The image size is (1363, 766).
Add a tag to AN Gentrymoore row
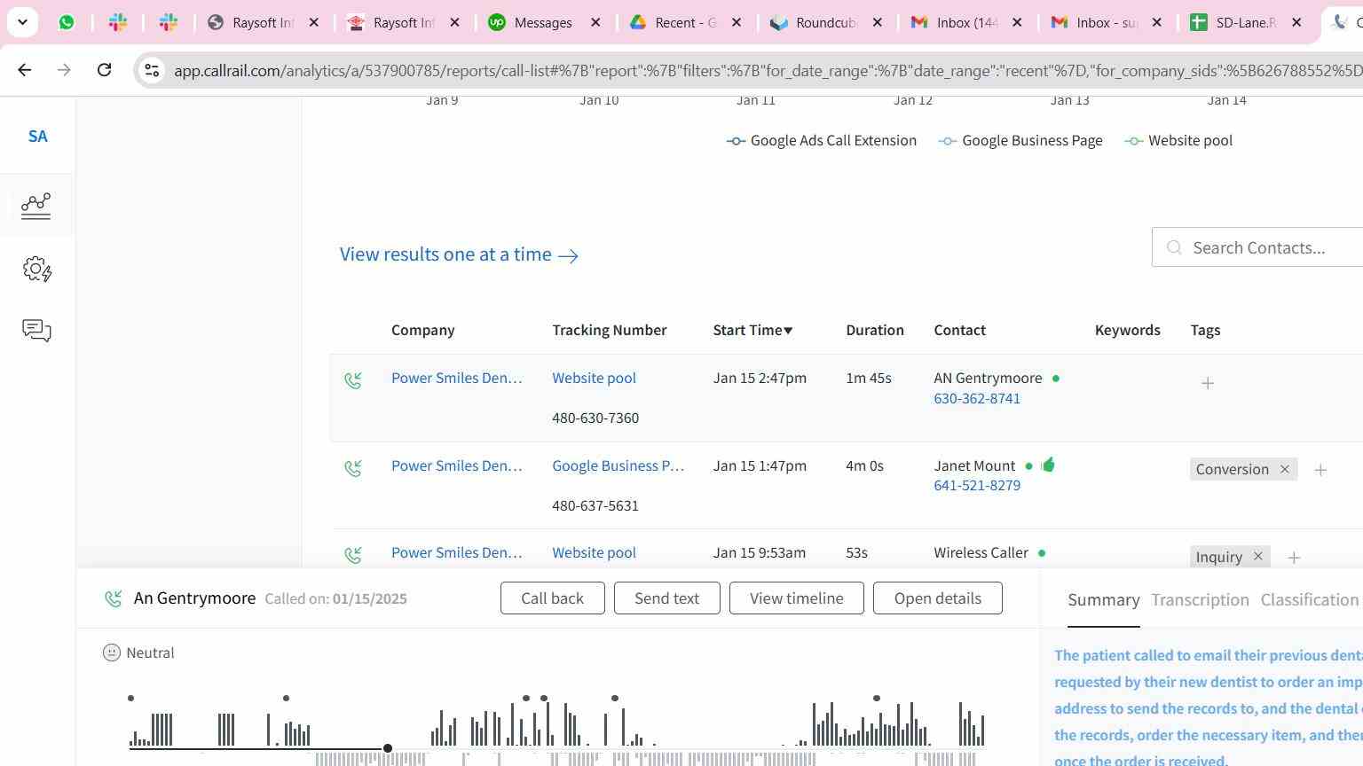(1207, 383)
